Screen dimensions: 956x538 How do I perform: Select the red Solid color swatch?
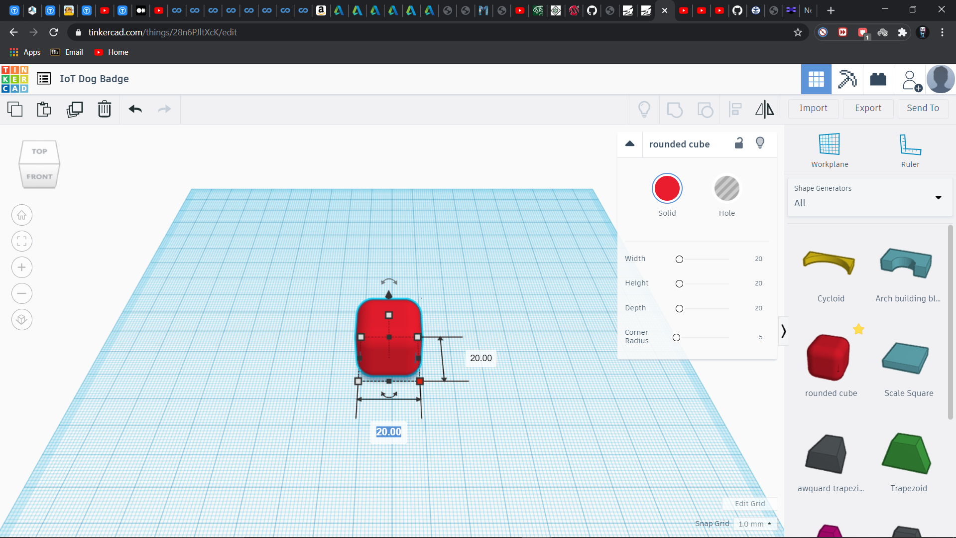[x=667, y=189]
